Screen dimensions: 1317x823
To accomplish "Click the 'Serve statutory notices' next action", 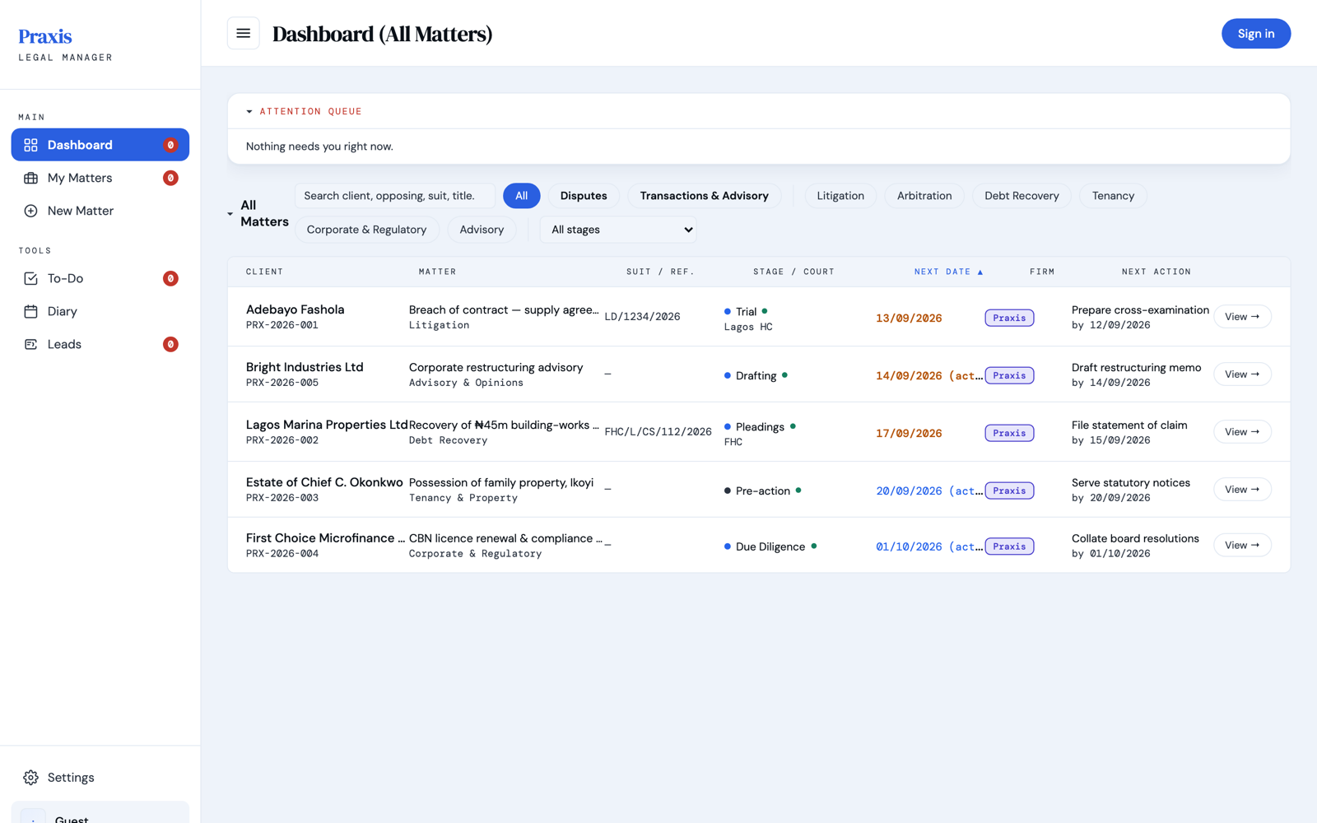I will [x=1131, y=483].
